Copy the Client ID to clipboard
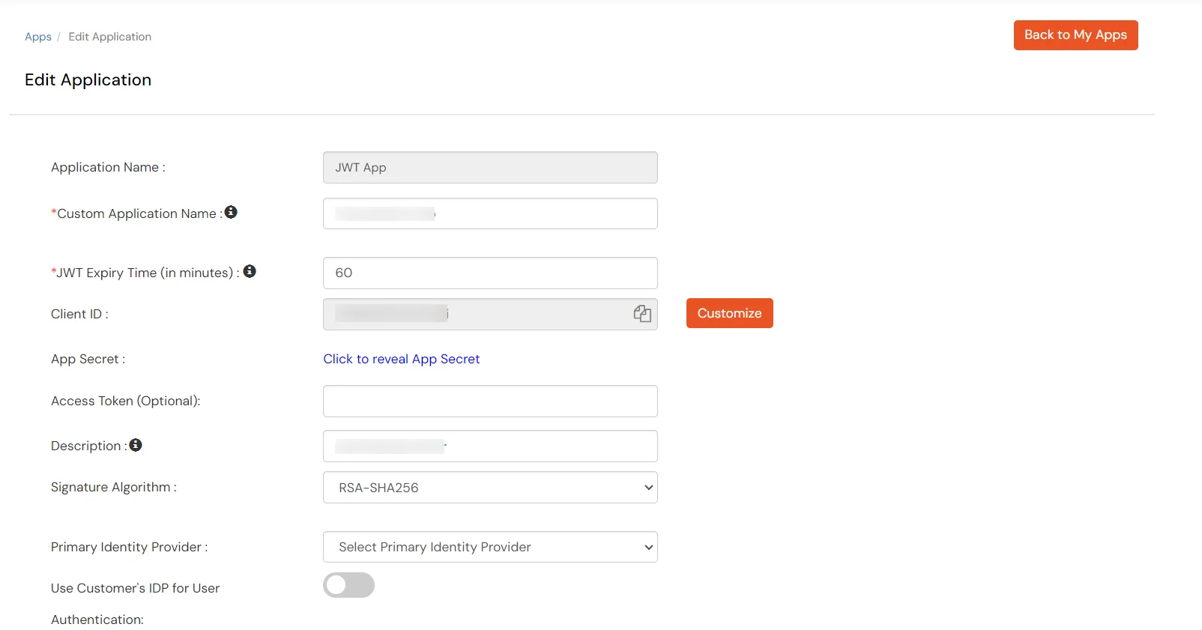 642,314
